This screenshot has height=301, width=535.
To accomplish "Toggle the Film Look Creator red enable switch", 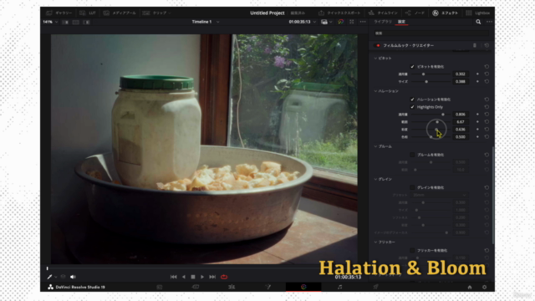I will coord(378,45).
